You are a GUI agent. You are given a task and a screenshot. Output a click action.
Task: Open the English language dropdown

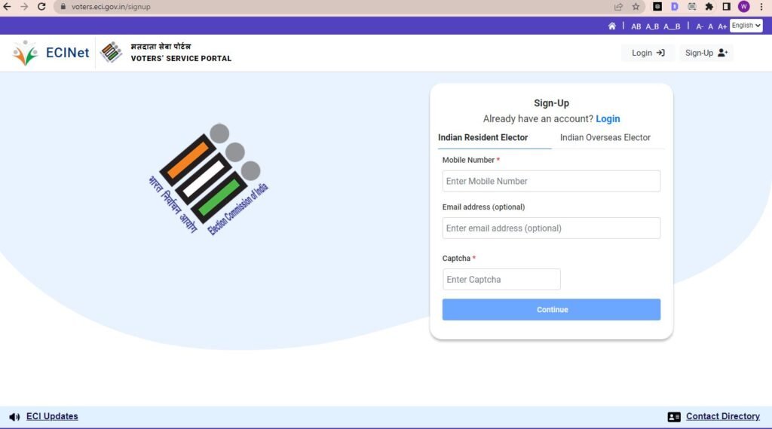click(x=746, y=26)
